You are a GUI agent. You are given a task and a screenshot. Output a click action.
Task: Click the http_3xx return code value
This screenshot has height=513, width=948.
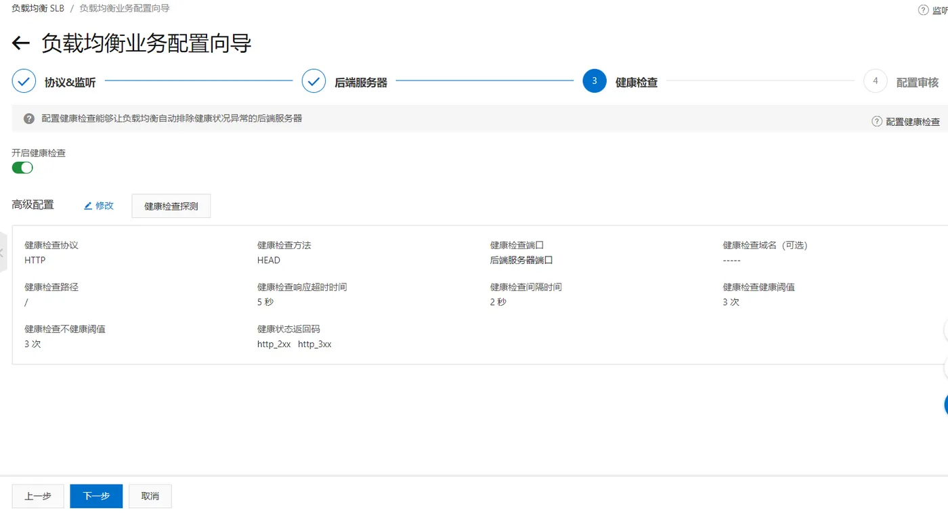[315, 344]
